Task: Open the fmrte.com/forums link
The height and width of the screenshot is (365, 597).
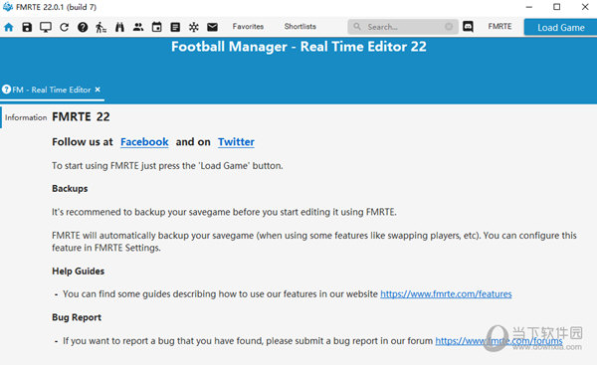Action: 498,341
